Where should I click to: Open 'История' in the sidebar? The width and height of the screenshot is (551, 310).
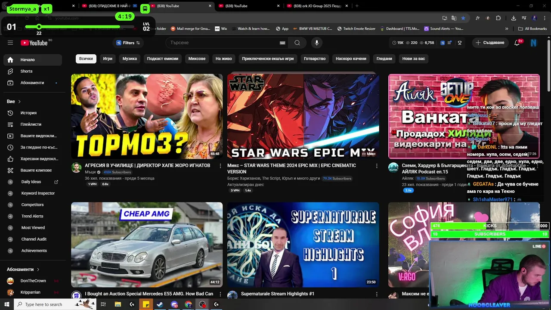[33, 113]
